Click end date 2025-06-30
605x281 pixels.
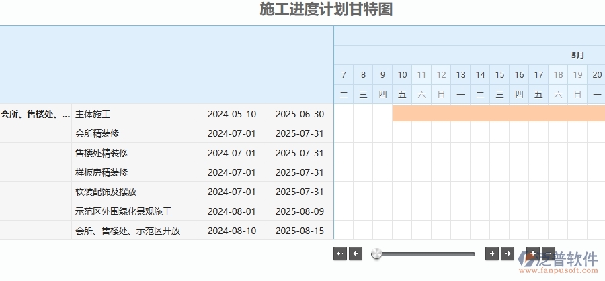coord(300,114)
